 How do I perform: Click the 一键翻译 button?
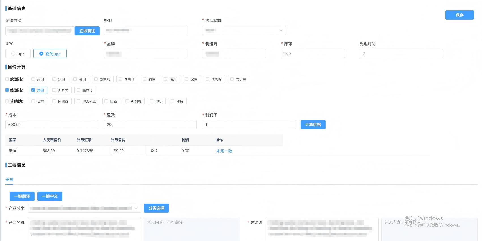(x=22, y=196)
